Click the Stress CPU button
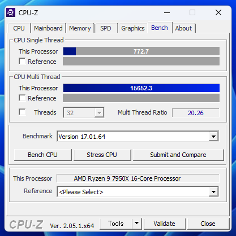 [102, 155]
